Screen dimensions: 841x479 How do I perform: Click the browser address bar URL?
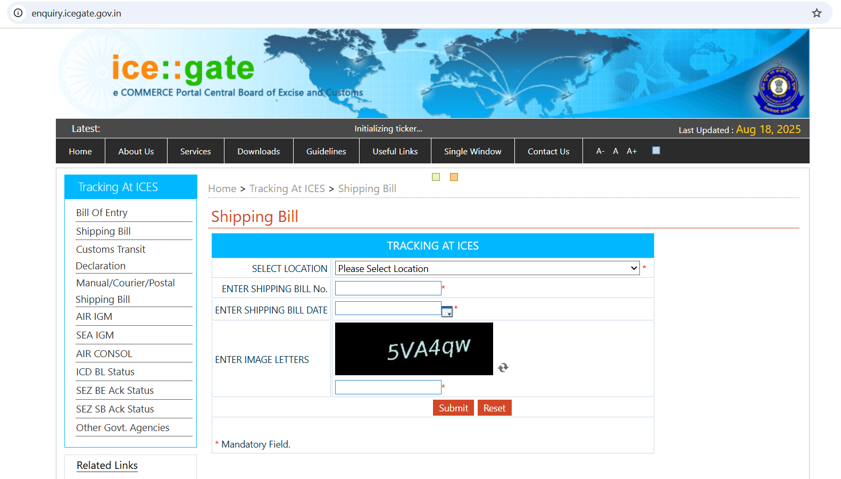pyautogui.click(x=76, y=13)
